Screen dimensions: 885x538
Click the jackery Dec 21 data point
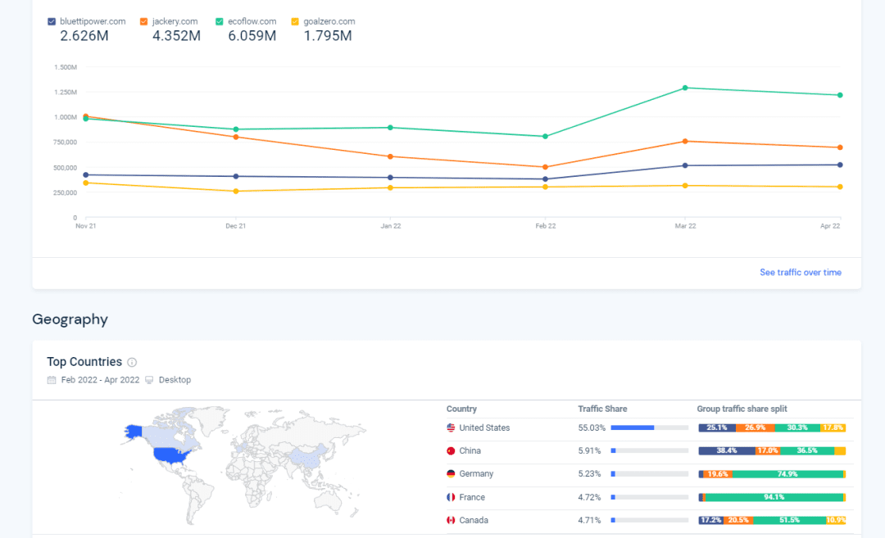(x=236, y=137)
